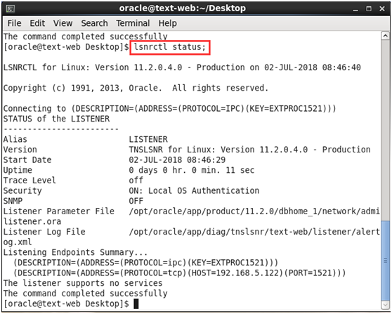392x314 pixels.
Task: Click the window title 'oracle@text-web:~/Desktop'
Action: coord(183,8)
